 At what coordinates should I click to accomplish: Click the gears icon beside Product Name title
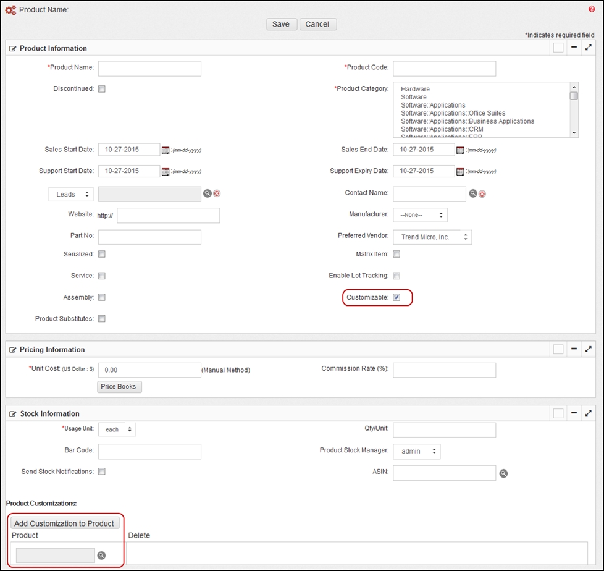pos(10,10)
